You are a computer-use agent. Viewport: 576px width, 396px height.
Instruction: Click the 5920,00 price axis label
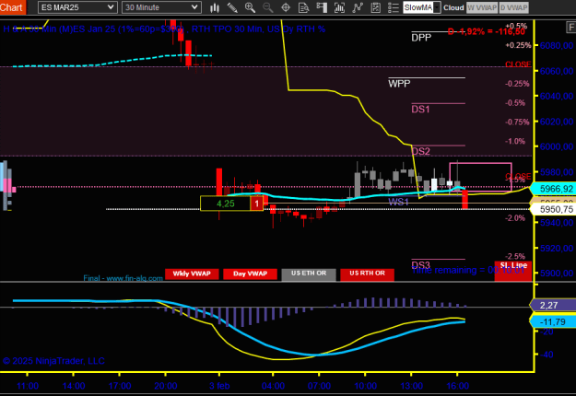pos(556,249)
